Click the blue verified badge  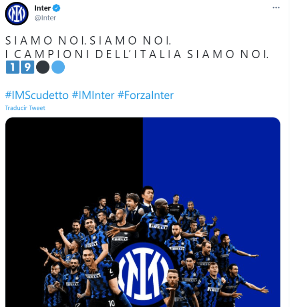click(x=57, y=8)
